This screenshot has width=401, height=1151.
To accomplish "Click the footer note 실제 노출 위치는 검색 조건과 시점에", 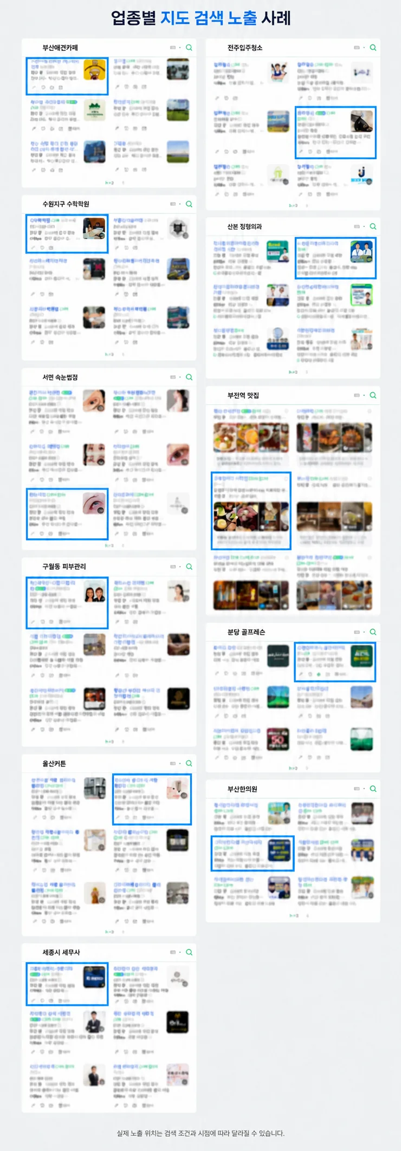I will click(200, 1133).
